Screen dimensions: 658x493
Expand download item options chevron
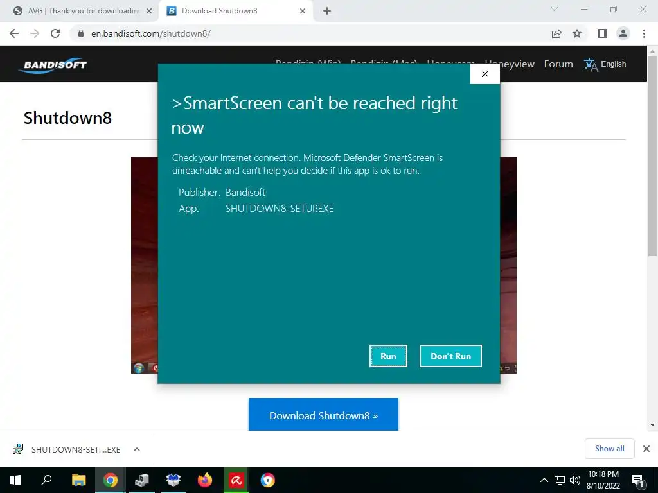(x=136, y=449)
